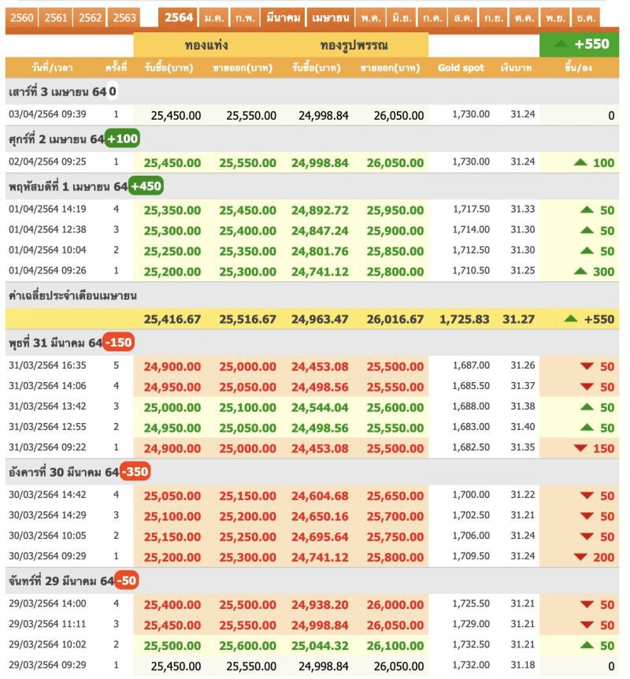The height and width of the screenshot is (679, 630).
Task: Go to the 2563 year tab
Action: [x=124, y=18]
